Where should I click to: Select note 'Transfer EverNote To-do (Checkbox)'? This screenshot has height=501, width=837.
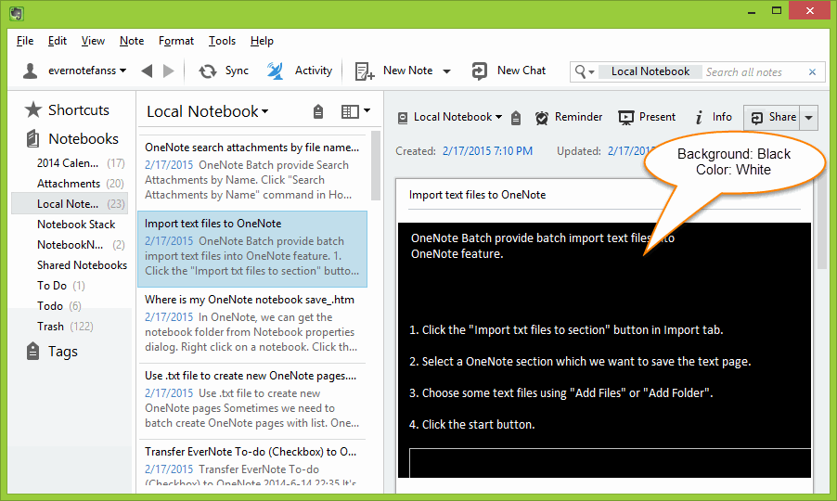coord(252,465)
